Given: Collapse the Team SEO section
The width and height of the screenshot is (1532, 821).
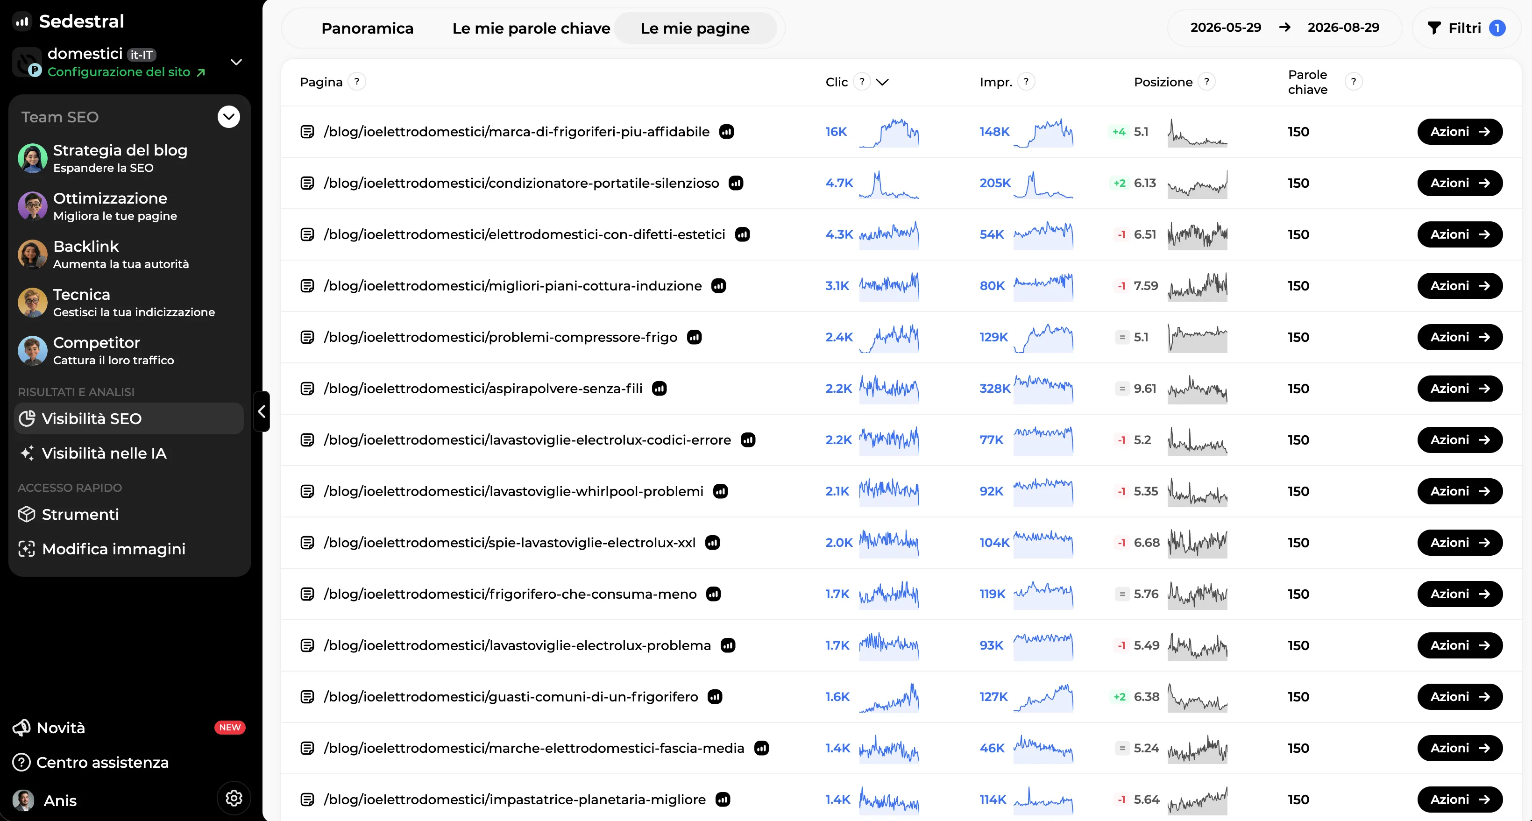Looking at the screenshot, I should [229, 117].
